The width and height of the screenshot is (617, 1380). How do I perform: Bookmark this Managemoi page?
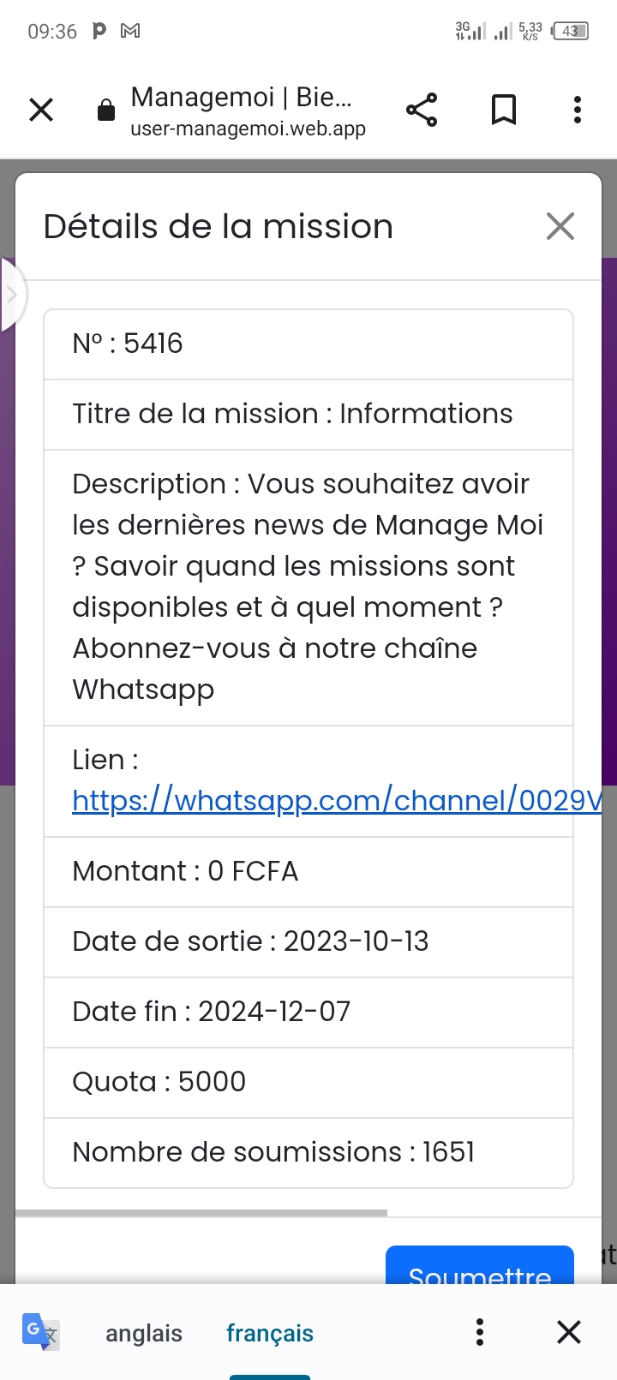click(503, 111)
